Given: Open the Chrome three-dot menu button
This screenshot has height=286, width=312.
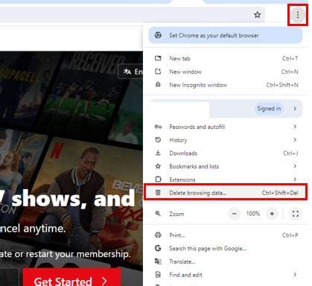Looking at the screenshot, I should click(298, 15).
